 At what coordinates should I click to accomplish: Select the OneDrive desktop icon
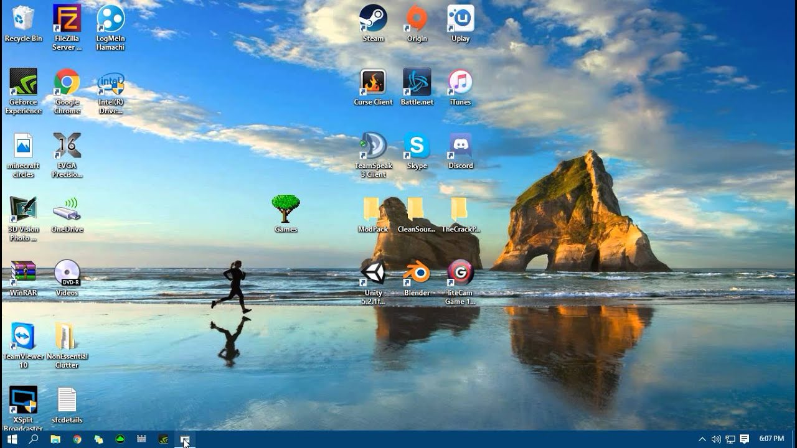pyautogui.click(x=67, y=215)
